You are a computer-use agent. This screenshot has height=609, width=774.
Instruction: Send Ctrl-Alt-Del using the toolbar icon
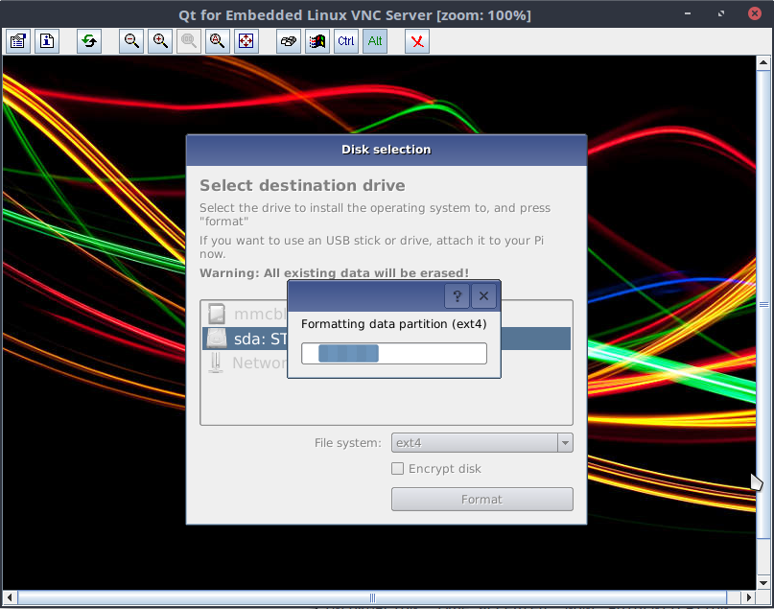coord(289,41)
